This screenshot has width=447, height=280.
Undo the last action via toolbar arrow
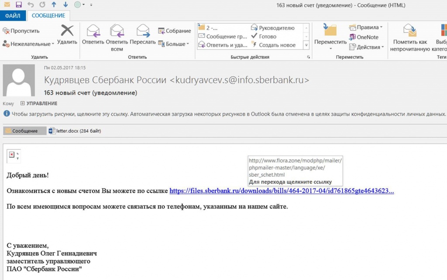(31, 4)
